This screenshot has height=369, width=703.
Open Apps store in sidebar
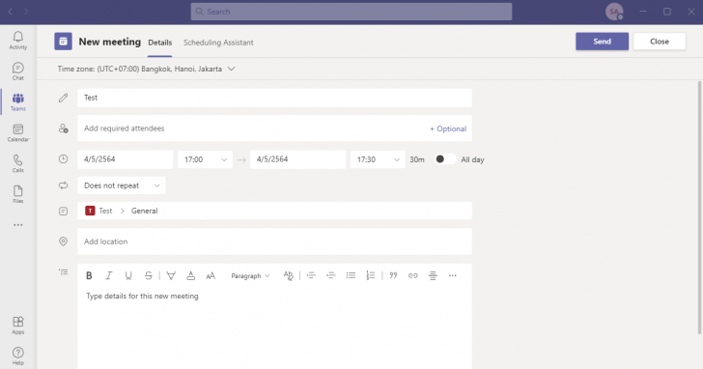(18, 326)
